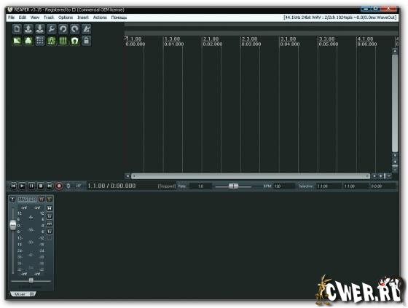Screen dimensions: 408x308
Task: Open the Edit menu
Action: 23,17
